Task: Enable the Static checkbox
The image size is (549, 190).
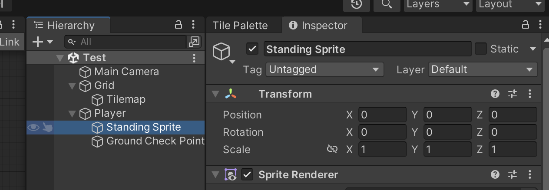Action: 481,49
